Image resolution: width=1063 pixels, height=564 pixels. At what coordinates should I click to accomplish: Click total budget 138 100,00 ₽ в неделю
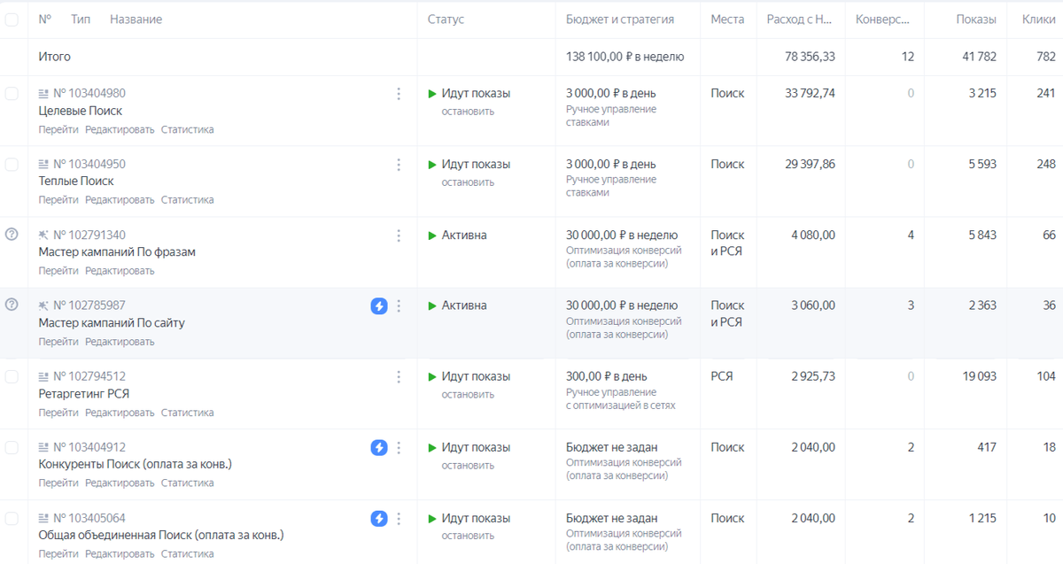[x=625, y=57]
